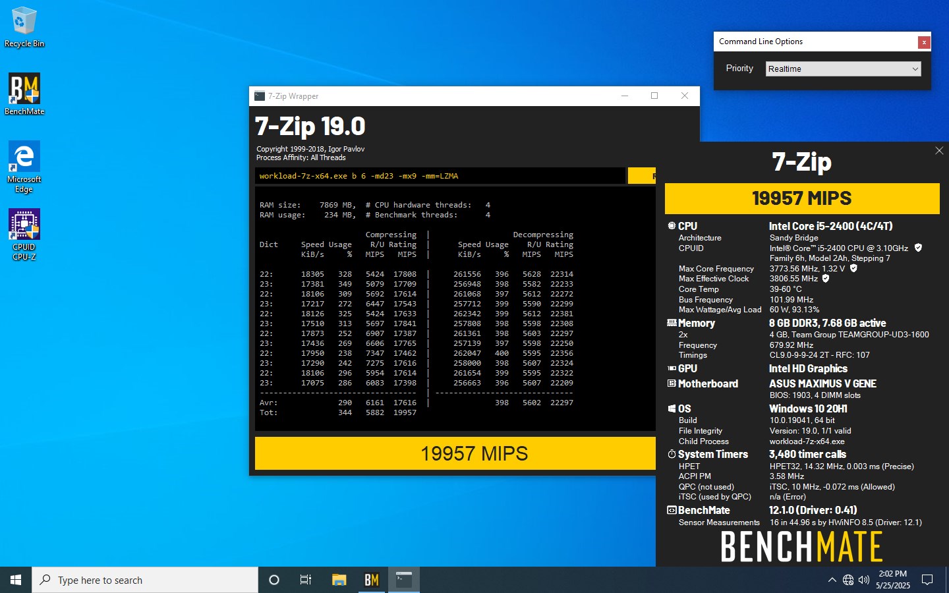Viewport: 949px width, 593px height.
Task: Click the yellow button beside the command line field
Action: tap(642, 176)
